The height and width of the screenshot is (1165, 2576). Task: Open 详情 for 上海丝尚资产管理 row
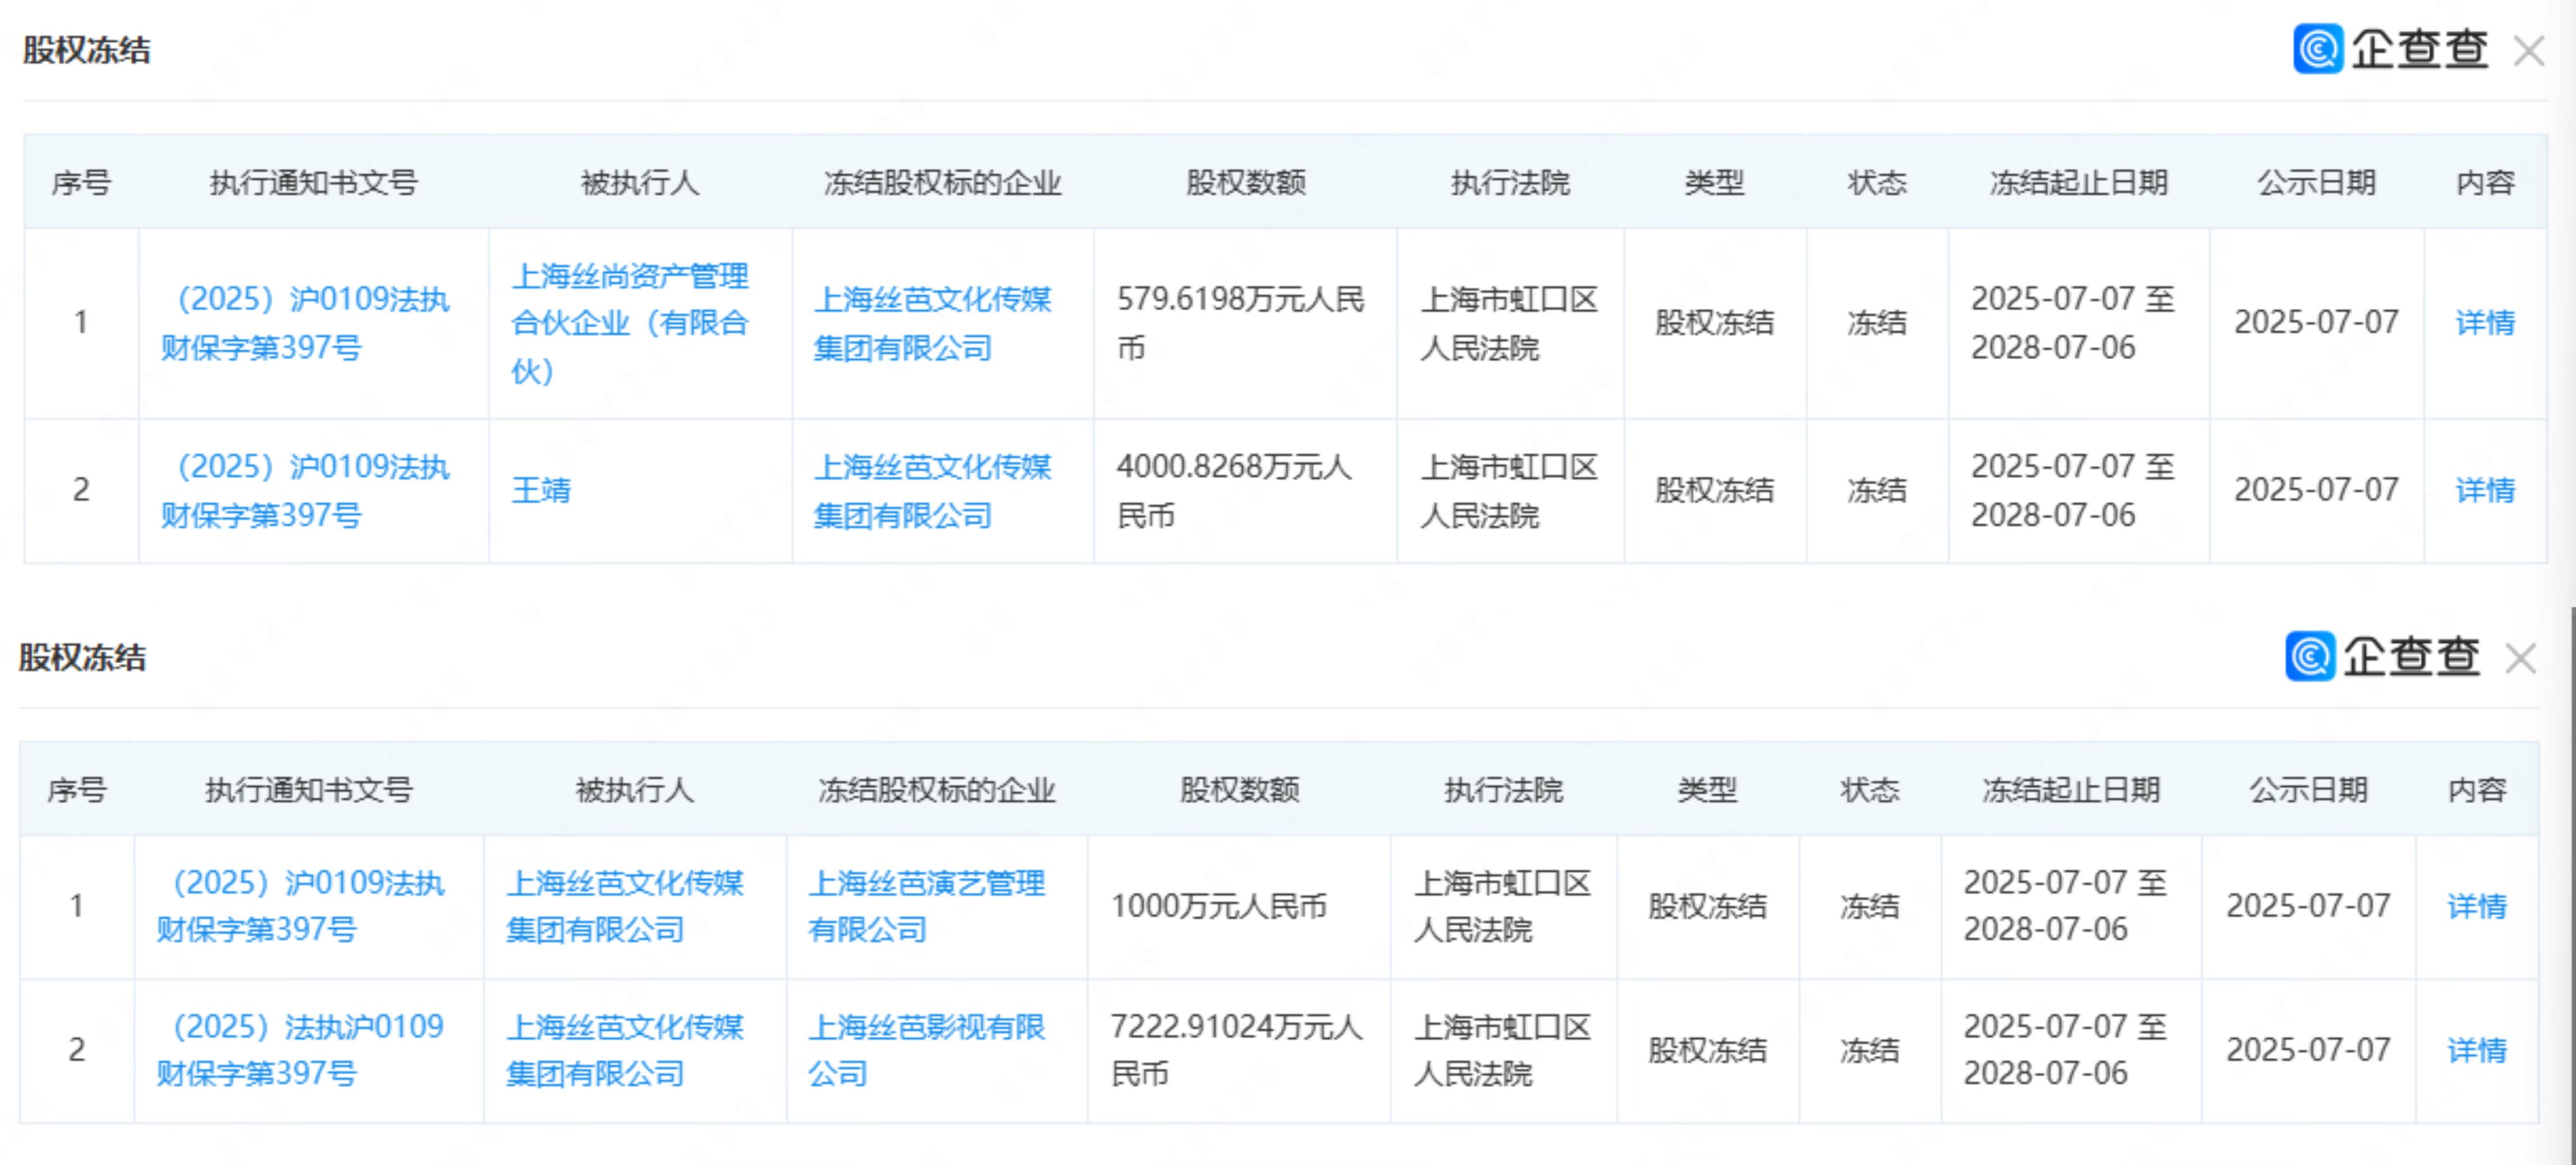[x=2485, y=323]
